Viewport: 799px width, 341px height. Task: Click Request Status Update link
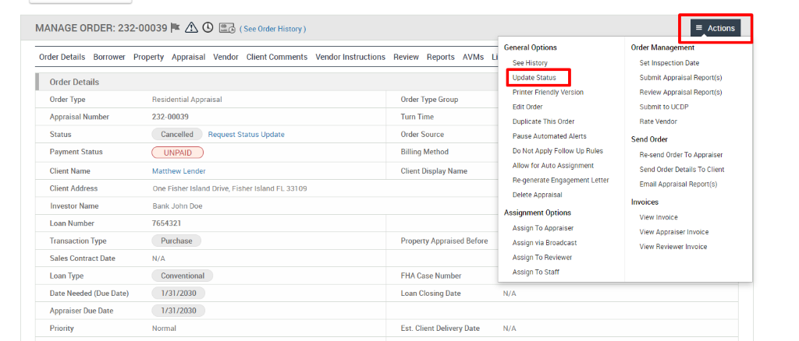pyautogui.click(x=246, y=135)
